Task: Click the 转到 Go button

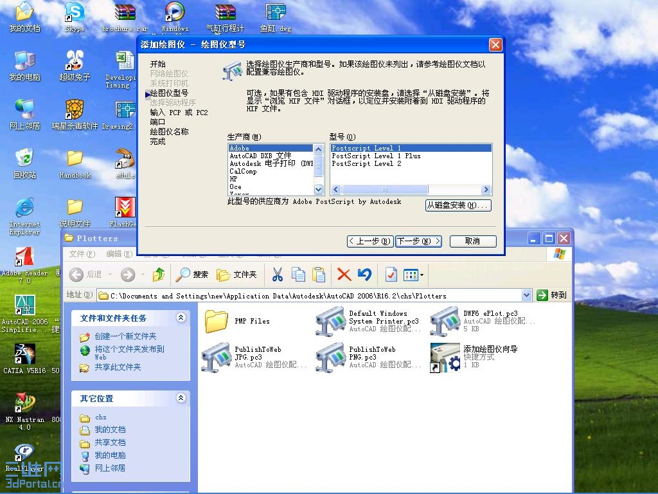Action: click(552, 295)
